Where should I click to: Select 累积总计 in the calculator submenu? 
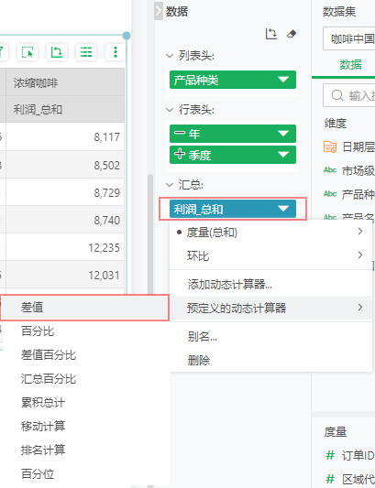click(84, 403)
